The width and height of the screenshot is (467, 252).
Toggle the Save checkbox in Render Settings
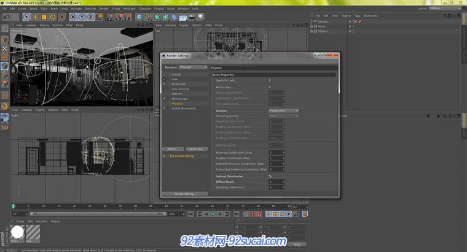pyautogui.click(x=164, y=79)
